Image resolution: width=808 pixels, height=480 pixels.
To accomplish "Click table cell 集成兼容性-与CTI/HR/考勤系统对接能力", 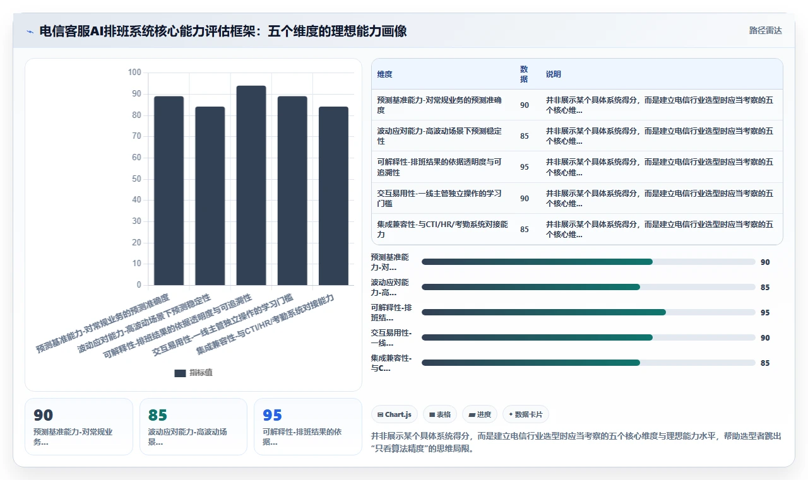I will point(442,229).
